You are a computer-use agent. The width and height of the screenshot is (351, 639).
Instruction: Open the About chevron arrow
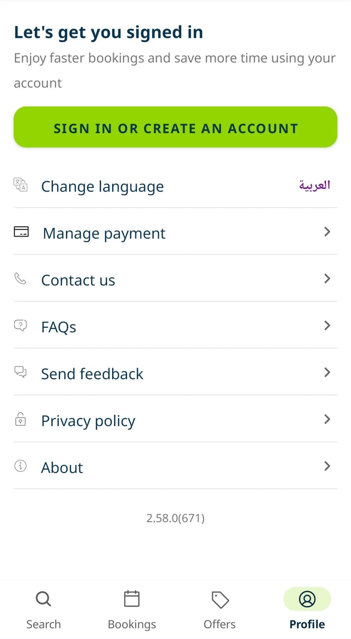327,466
